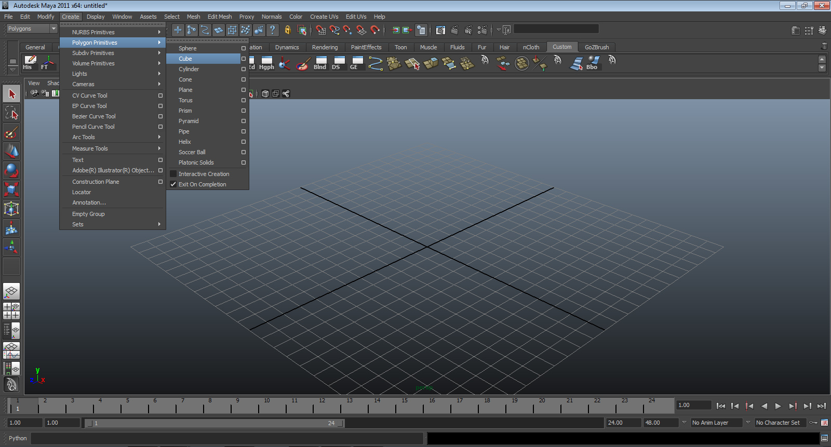
Task: Click frame 12 on the time slider
Action: 322,406
